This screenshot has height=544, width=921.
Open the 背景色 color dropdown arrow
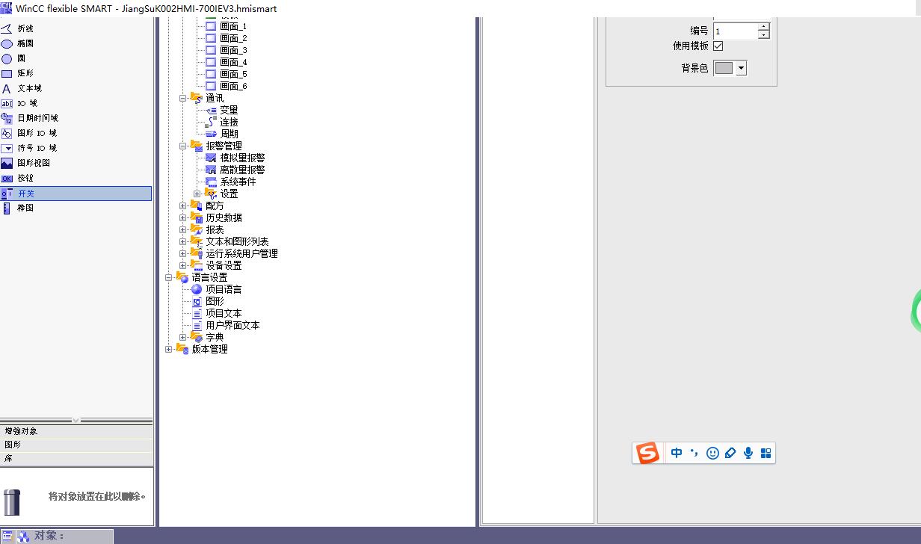pos(741,68)
